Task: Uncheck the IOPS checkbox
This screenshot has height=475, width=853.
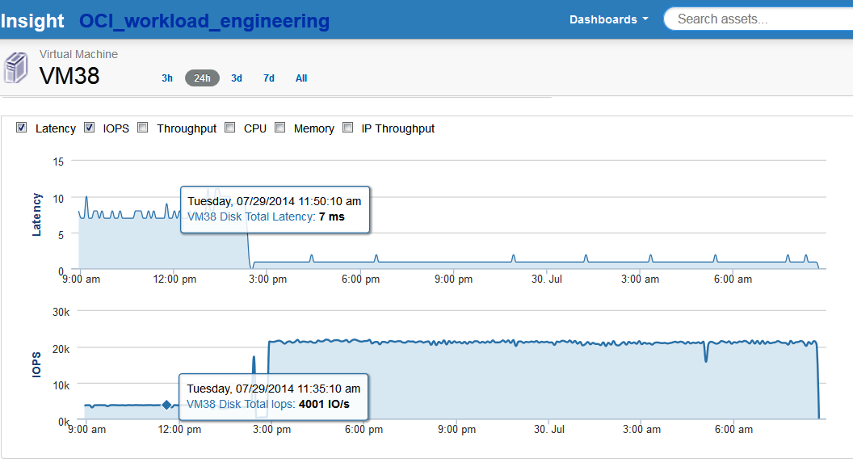Action: (90, 128)
